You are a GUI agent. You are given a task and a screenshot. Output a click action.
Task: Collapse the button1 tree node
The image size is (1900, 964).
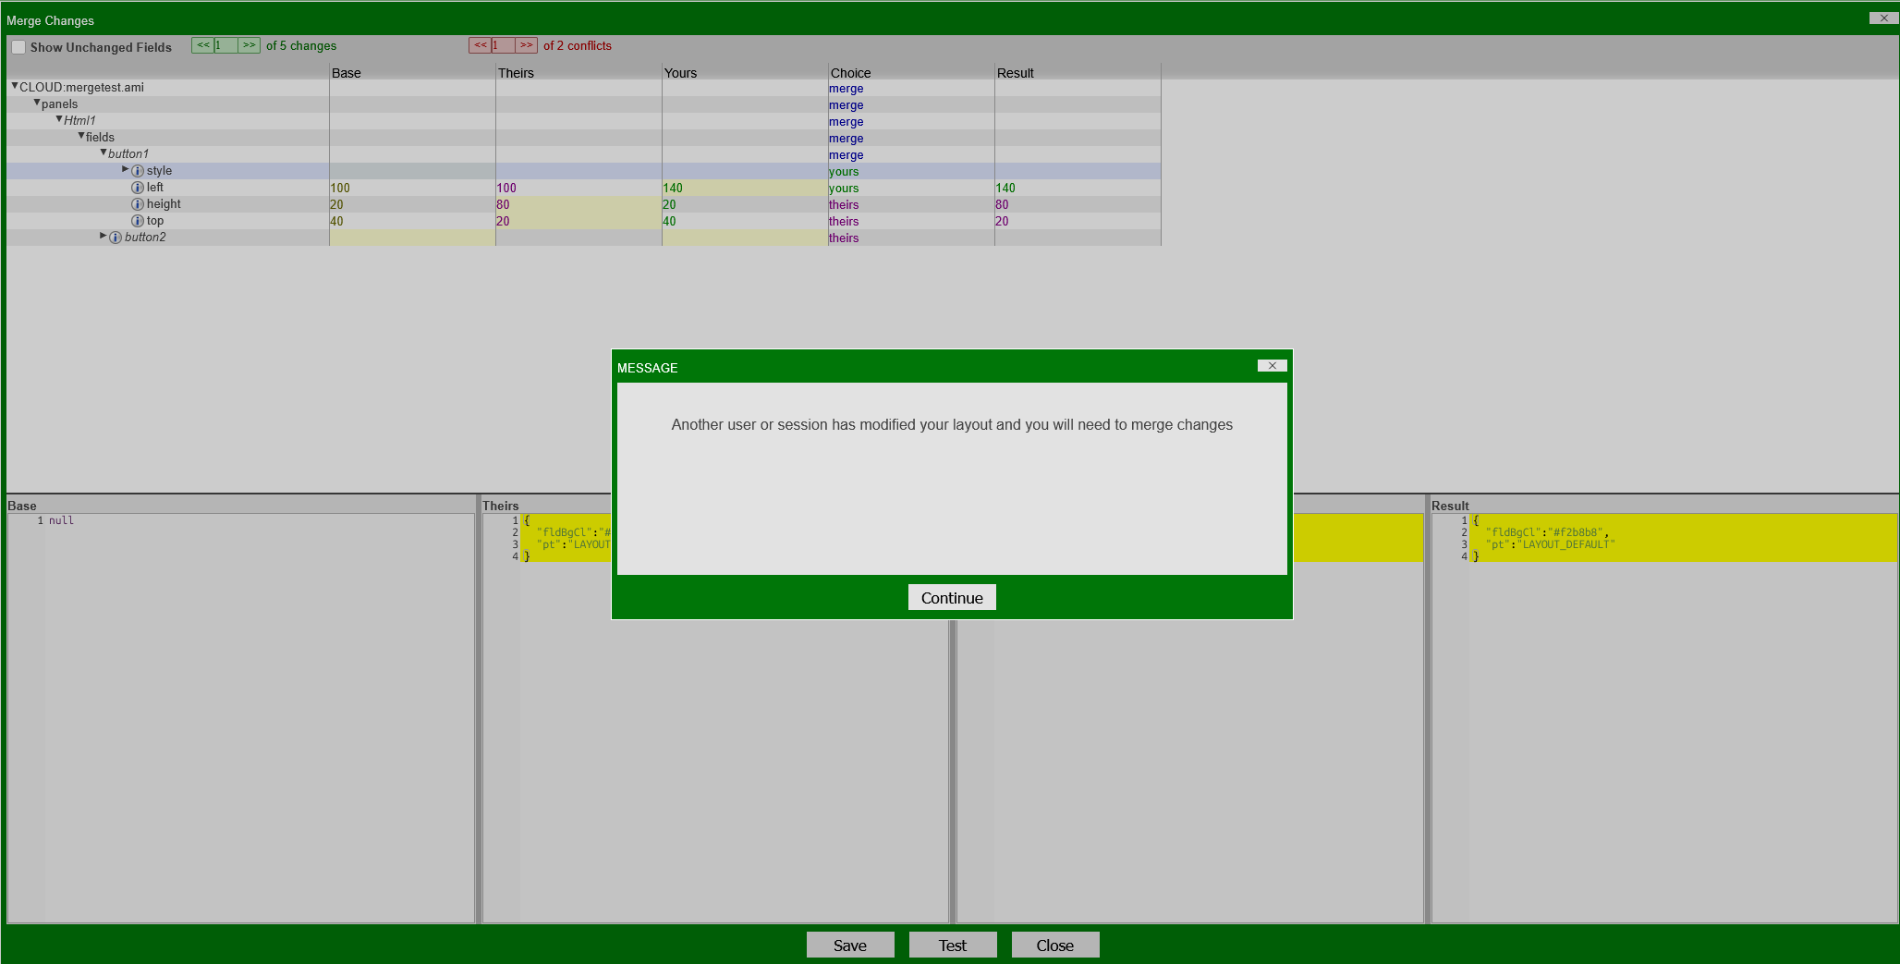(x=103, y=153)
